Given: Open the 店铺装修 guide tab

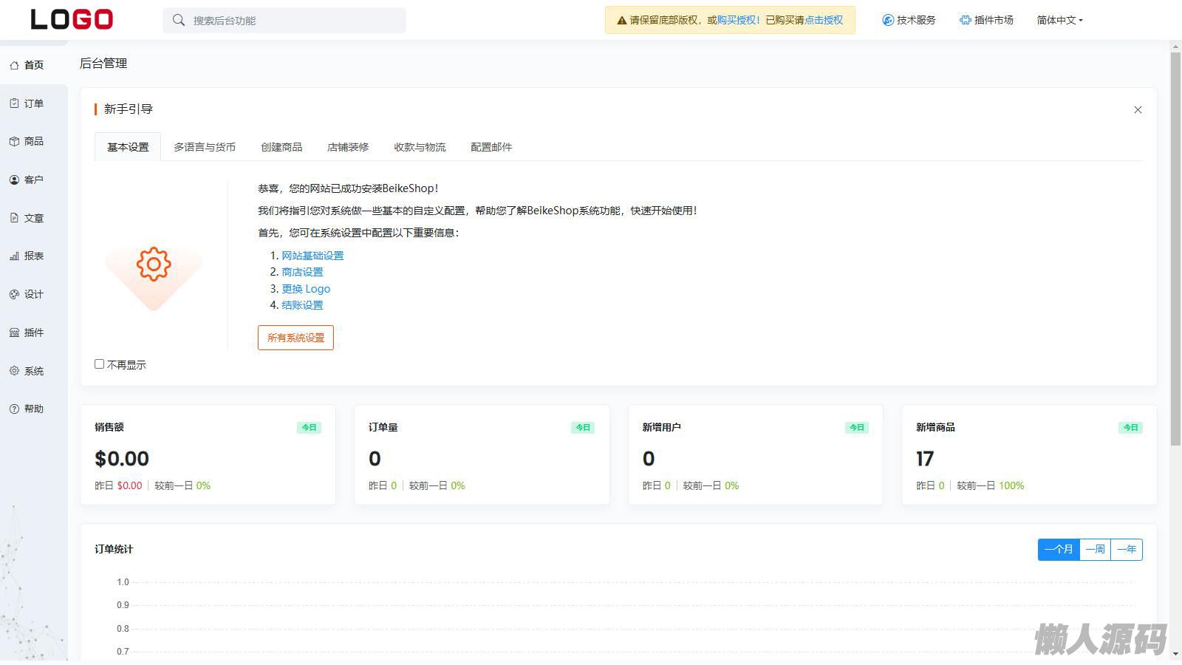Looking at the screenshot, I should (348, 147).
